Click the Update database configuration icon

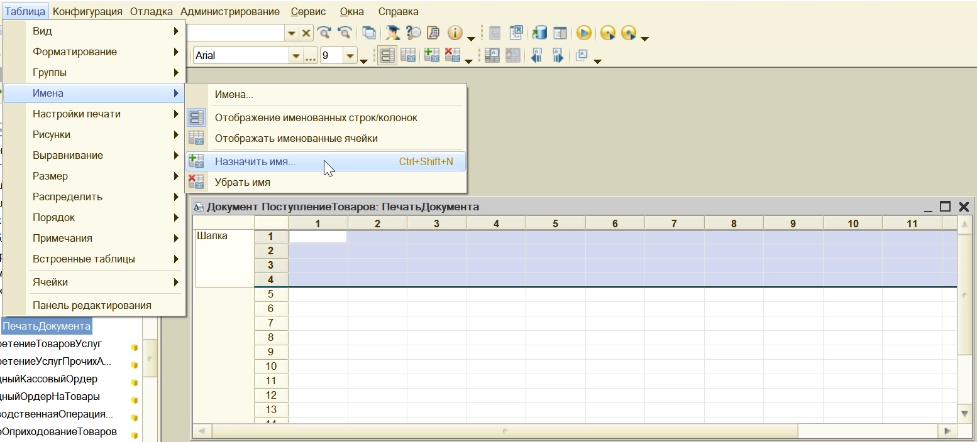pos(539,33)
